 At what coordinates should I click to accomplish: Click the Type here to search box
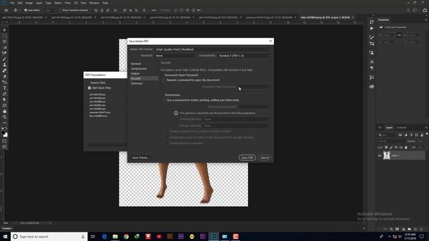[x=49, y=236]
